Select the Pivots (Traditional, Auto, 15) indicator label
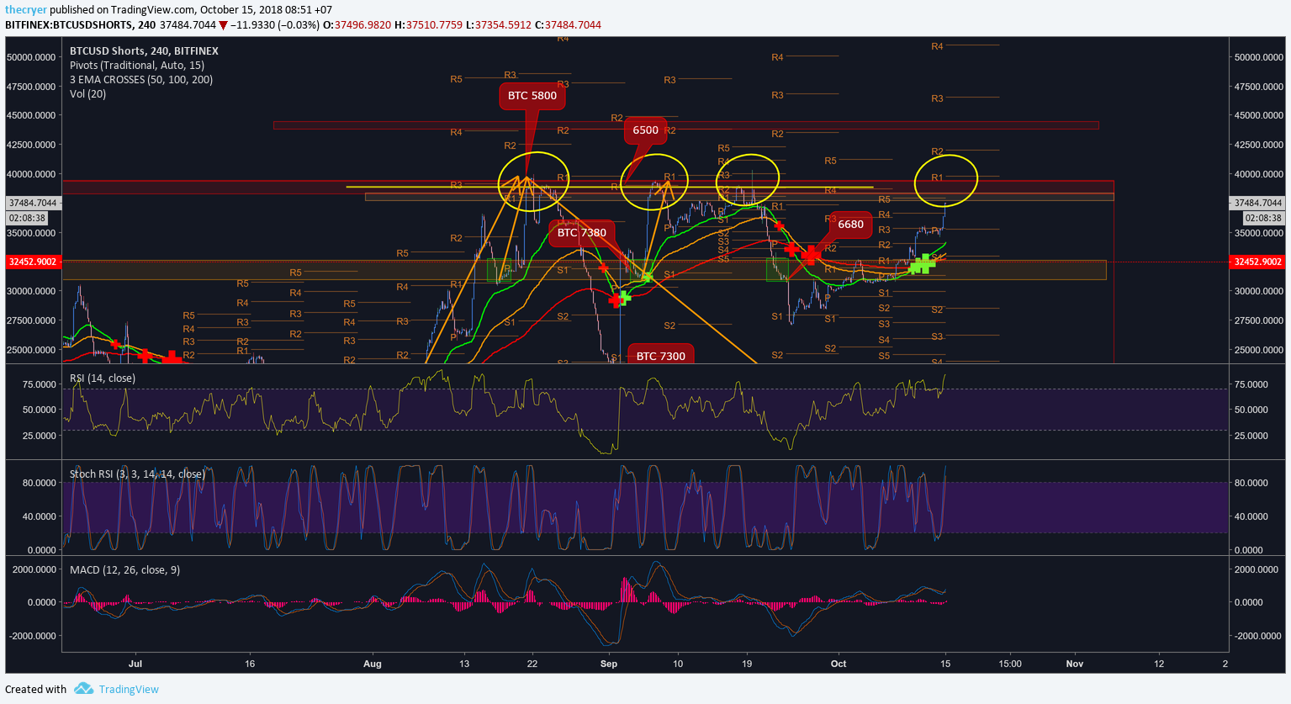Image resolution: width=1291 pixels, height=704 pixels. pos(137,66)
